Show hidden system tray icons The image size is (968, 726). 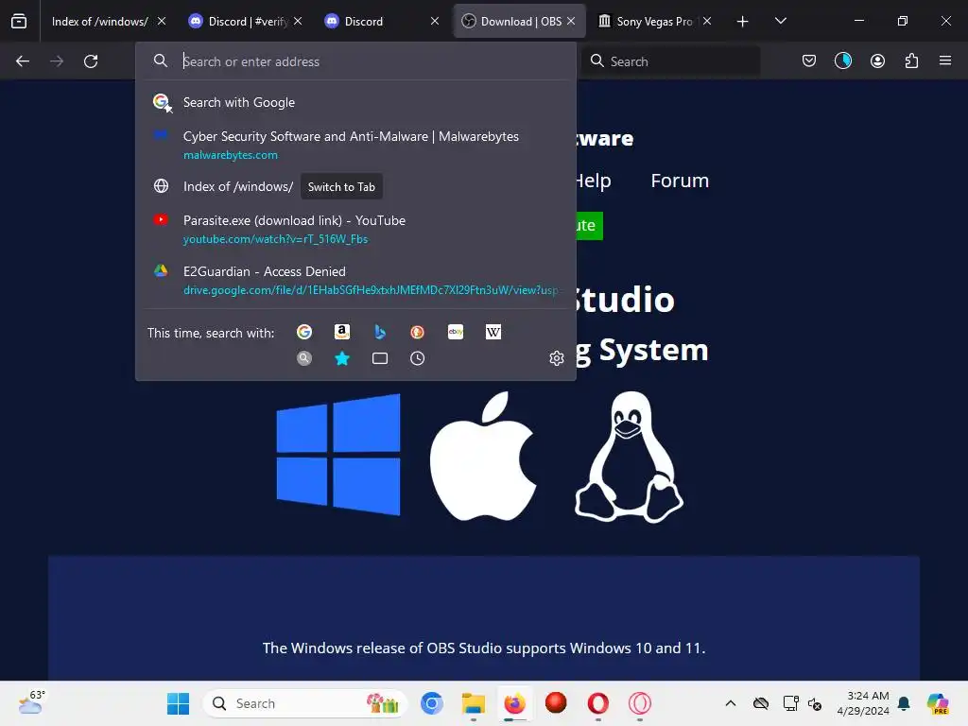coord(731,703)
